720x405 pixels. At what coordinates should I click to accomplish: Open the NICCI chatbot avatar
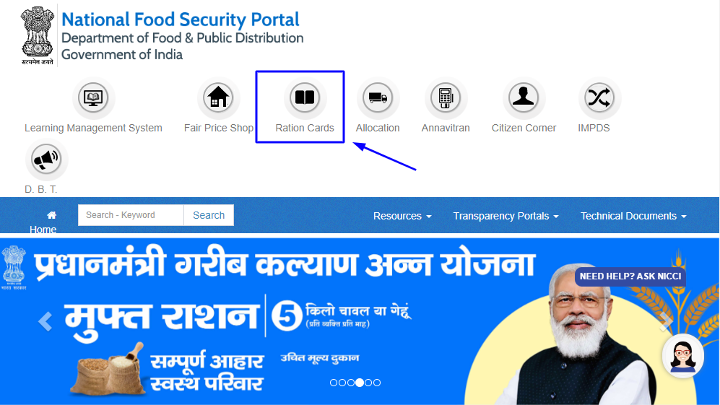pos(682,356)
